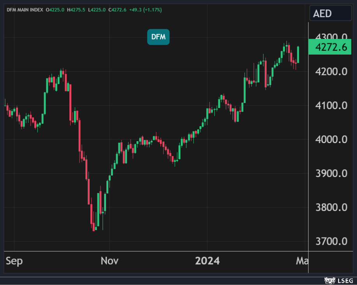Click the latest tall green candle

(x=298, y=55)
